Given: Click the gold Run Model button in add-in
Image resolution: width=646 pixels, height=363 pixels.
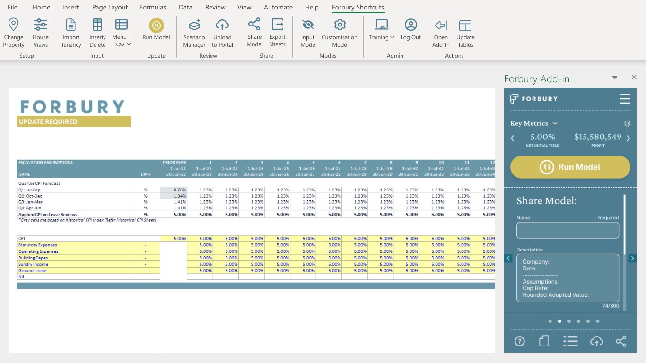Looking at the screenshot, I should [570, 167].
